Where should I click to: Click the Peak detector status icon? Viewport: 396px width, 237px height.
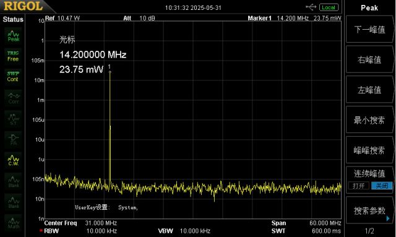point(13,36)
